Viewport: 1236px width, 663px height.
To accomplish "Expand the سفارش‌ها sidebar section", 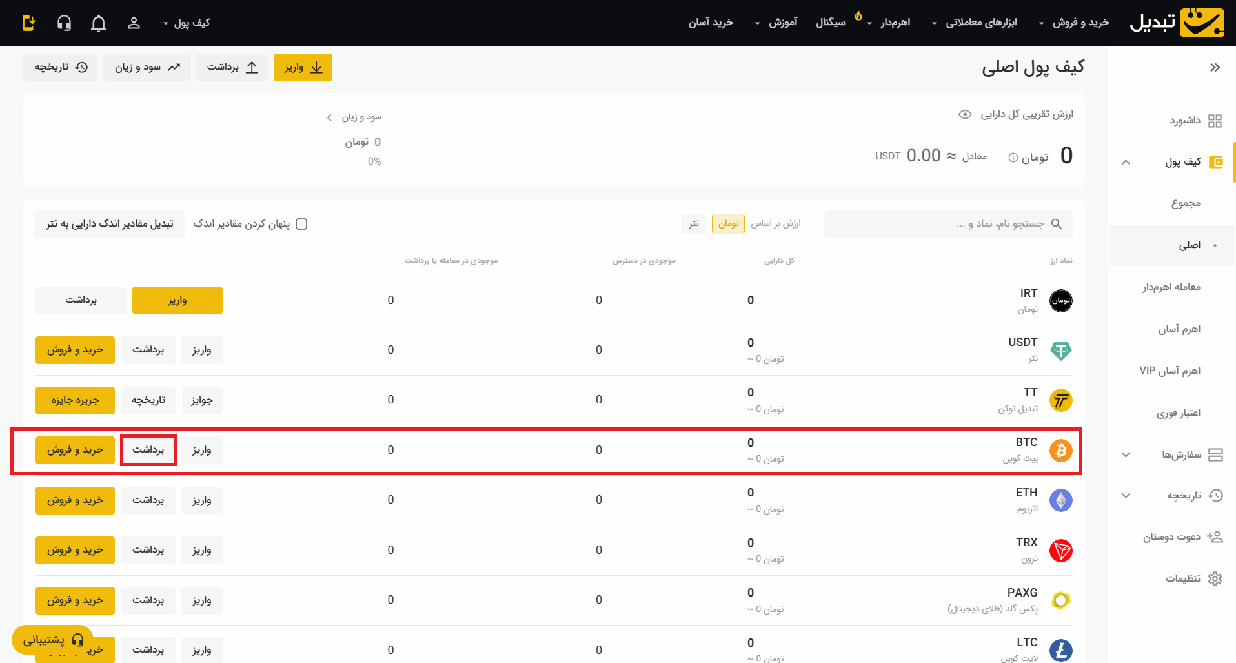I will click(1181, 454).
